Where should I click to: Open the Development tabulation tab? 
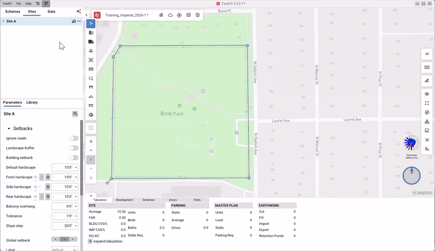coord(124,199)
